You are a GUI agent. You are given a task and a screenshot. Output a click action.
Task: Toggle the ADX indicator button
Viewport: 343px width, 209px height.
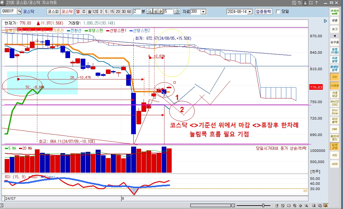[x=335, y=164]
